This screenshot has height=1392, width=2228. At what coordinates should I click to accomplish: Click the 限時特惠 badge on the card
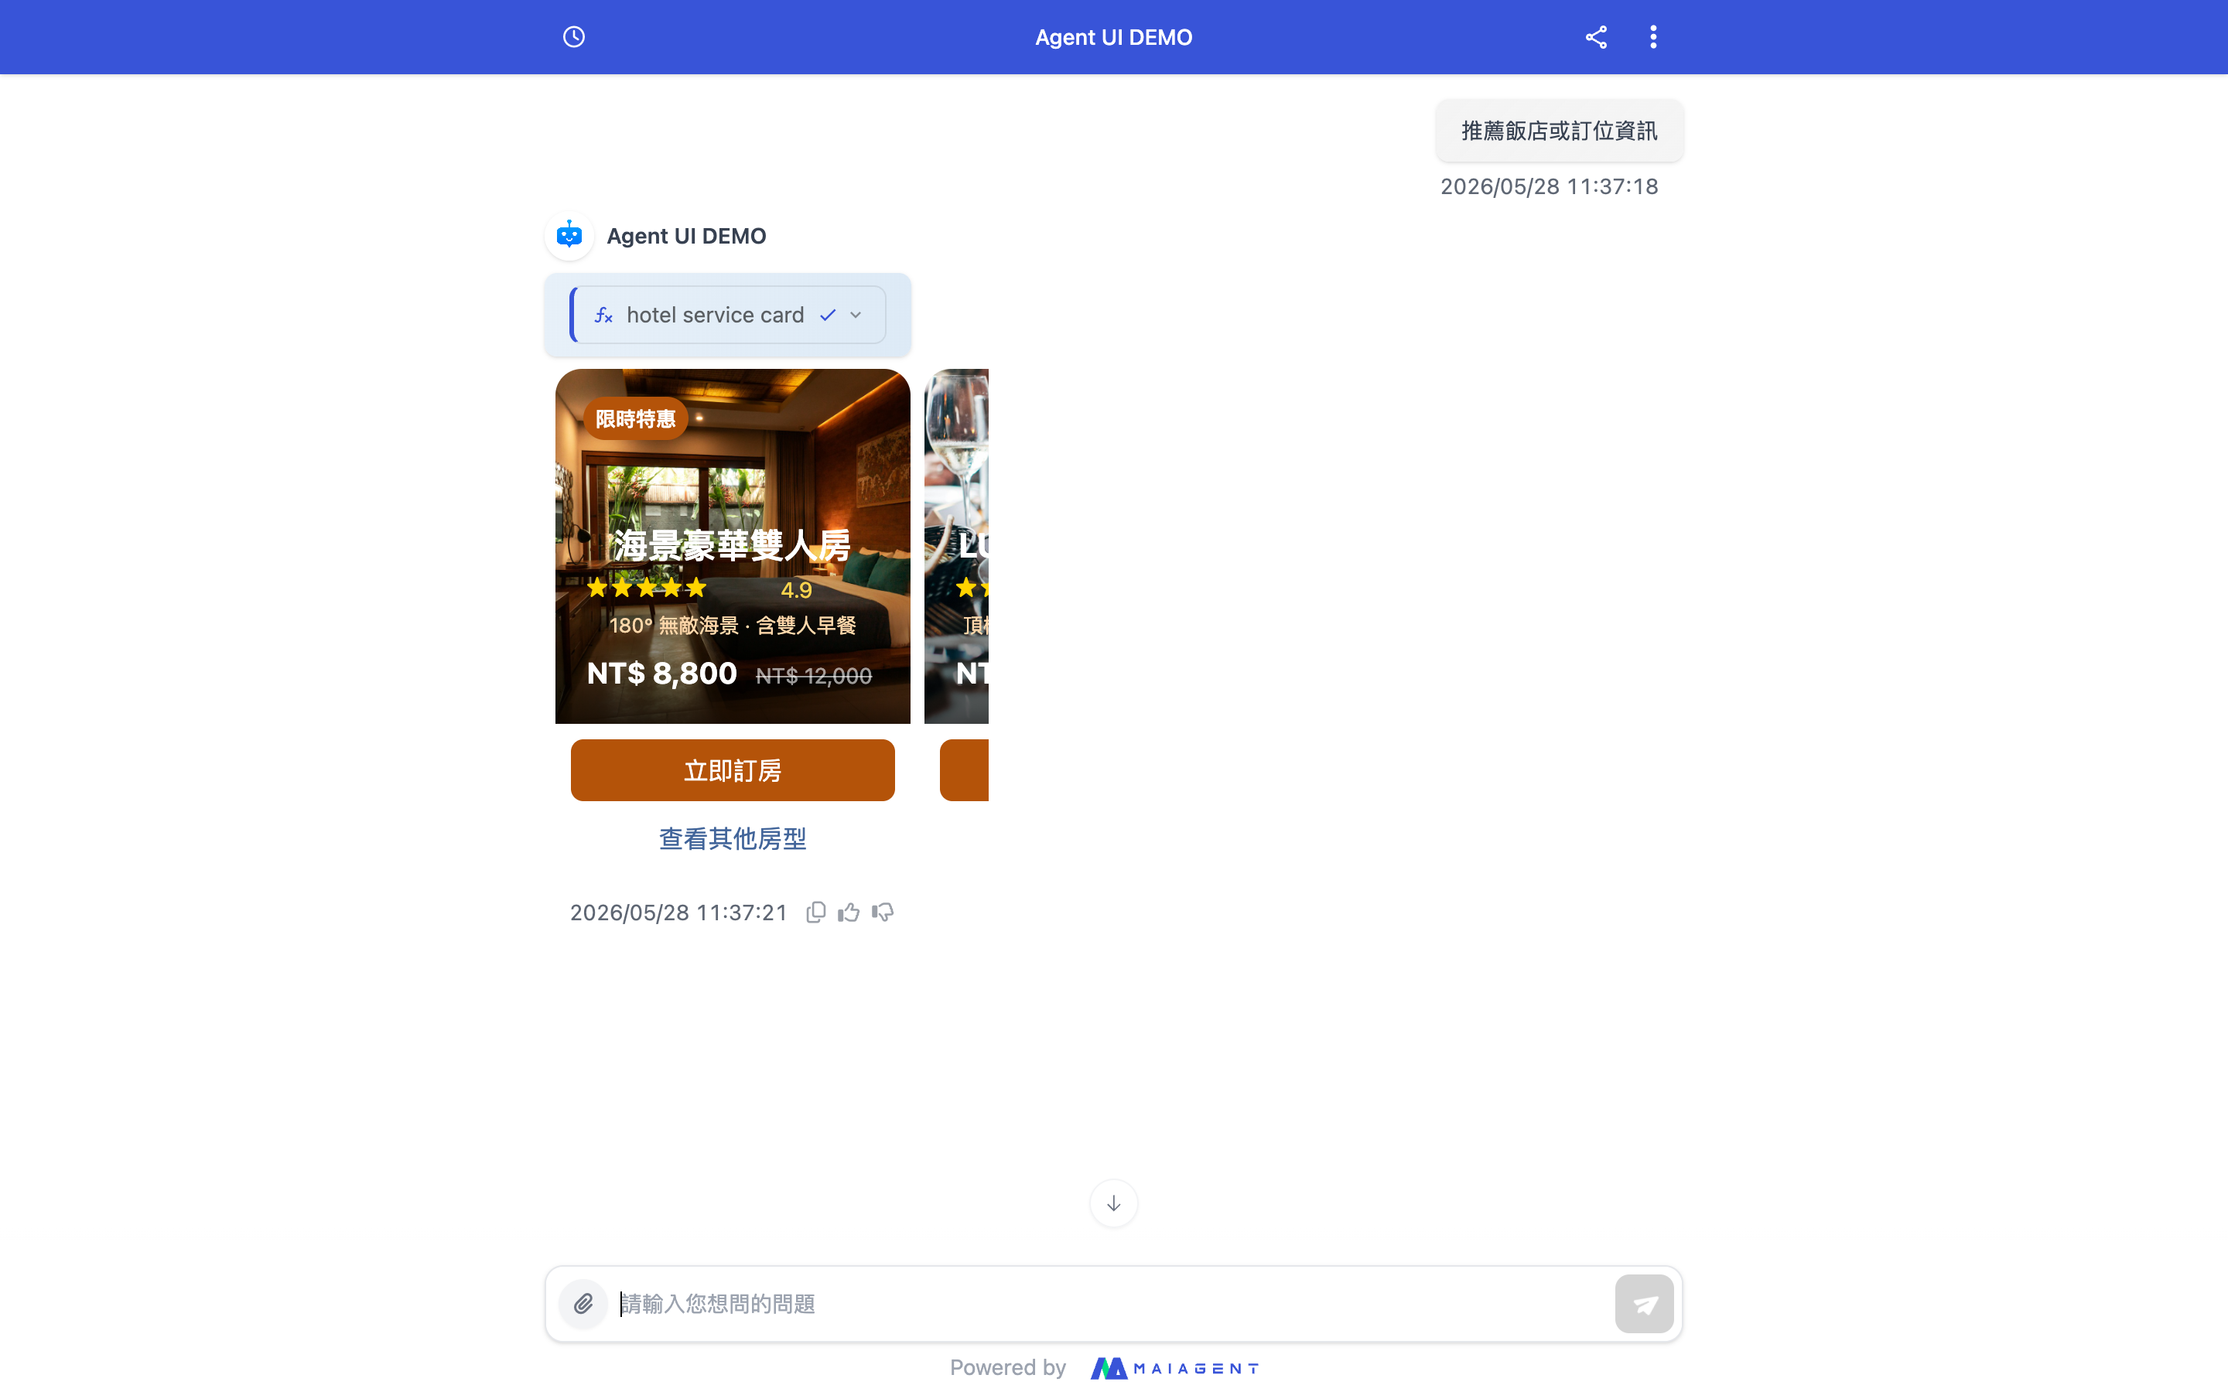(636, 419)
